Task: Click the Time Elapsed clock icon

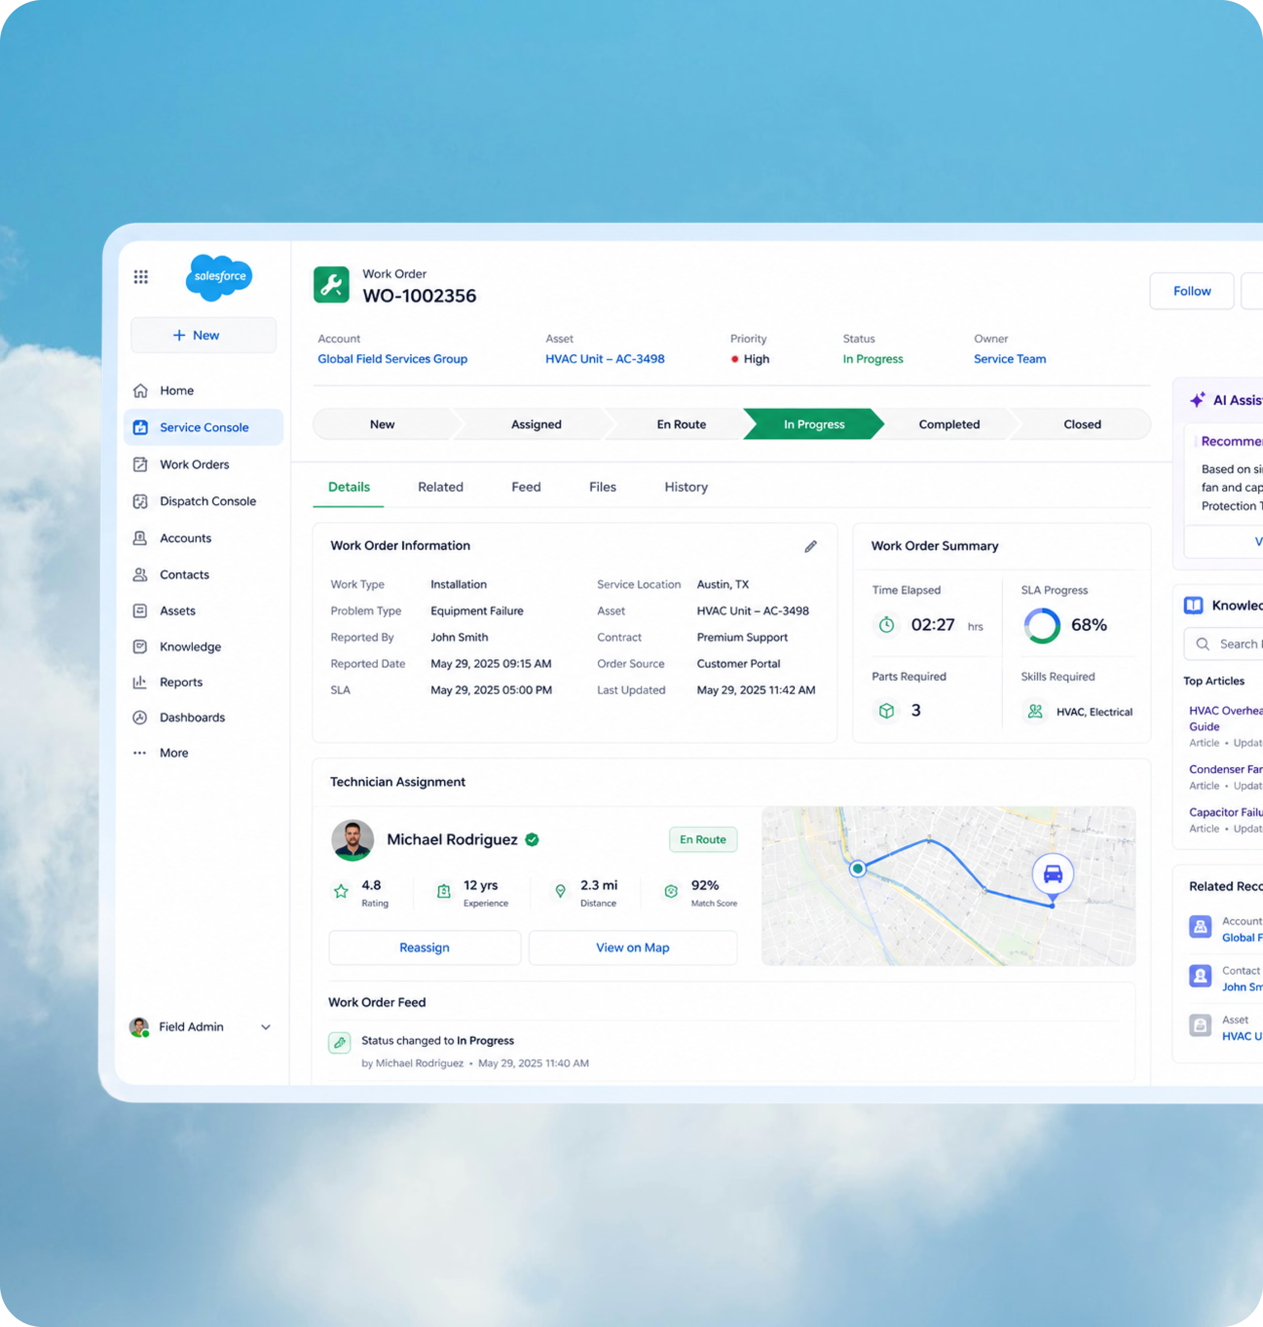Action: [887, 624]
